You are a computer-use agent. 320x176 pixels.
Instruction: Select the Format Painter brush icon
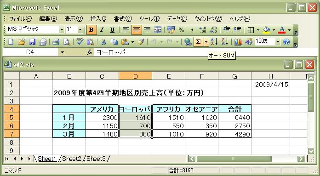[141, 42]
